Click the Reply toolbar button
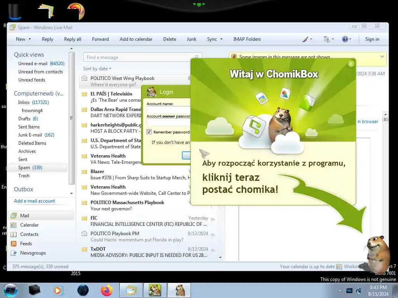 pyautogui.click(x=47, y=39)
